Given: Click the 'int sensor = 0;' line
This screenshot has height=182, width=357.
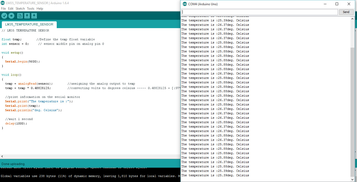Looking at the screenshot, I should tap(15, 44).
